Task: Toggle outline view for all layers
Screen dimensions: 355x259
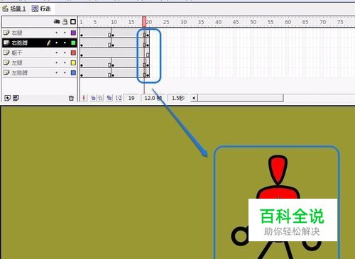Action: (x=73, y=22)
